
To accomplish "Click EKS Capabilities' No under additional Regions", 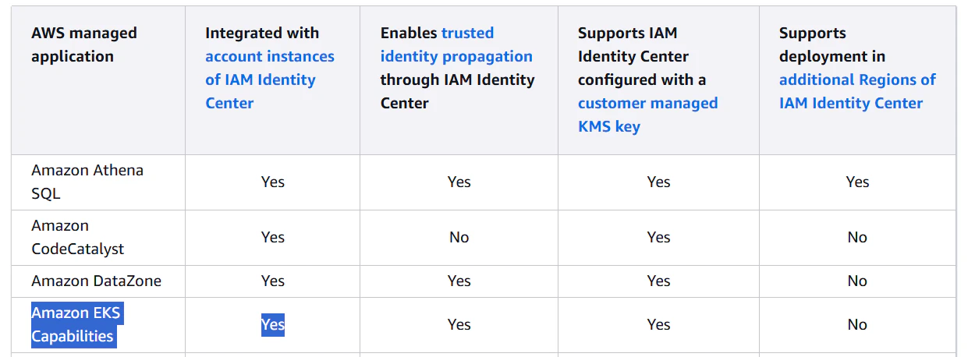I will pyautogui.click(x=857, y=324).
